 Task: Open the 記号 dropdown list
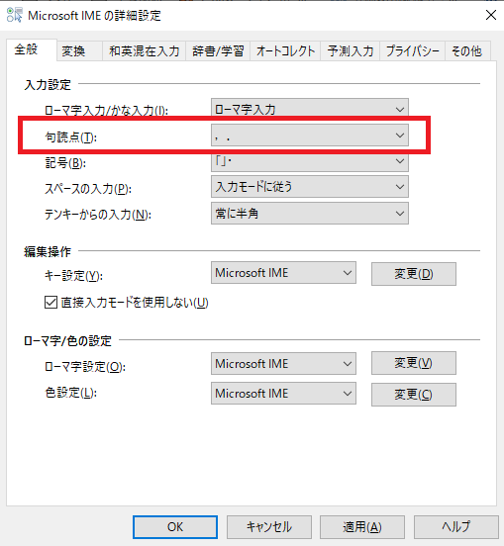coord(310,161)
